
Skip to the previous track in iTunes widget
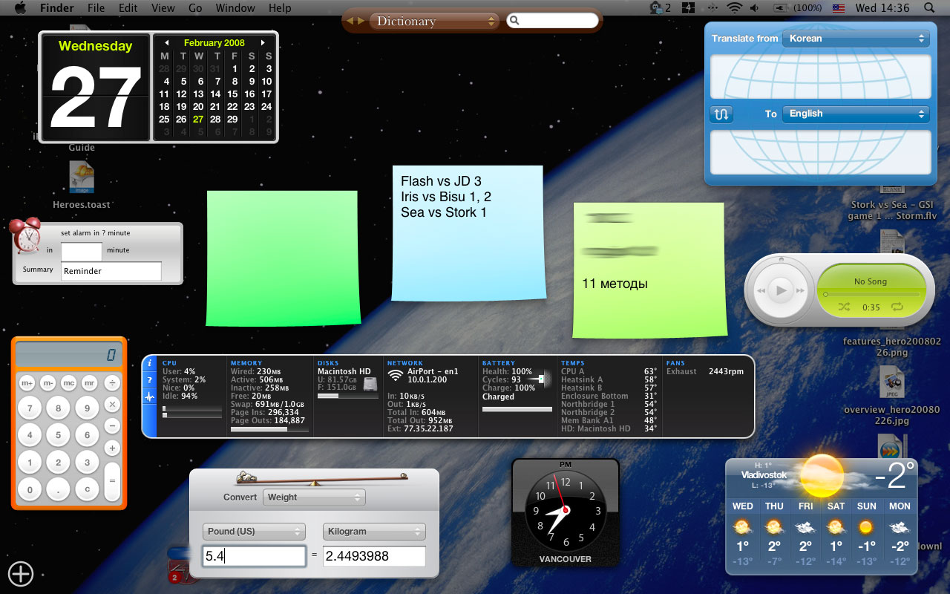(x=760, y=291)
